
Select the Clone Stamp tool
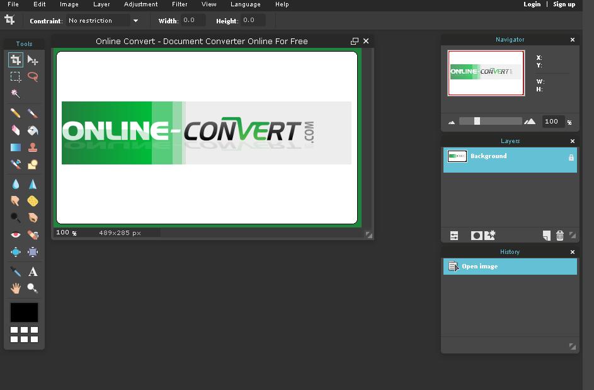(33, 147)
